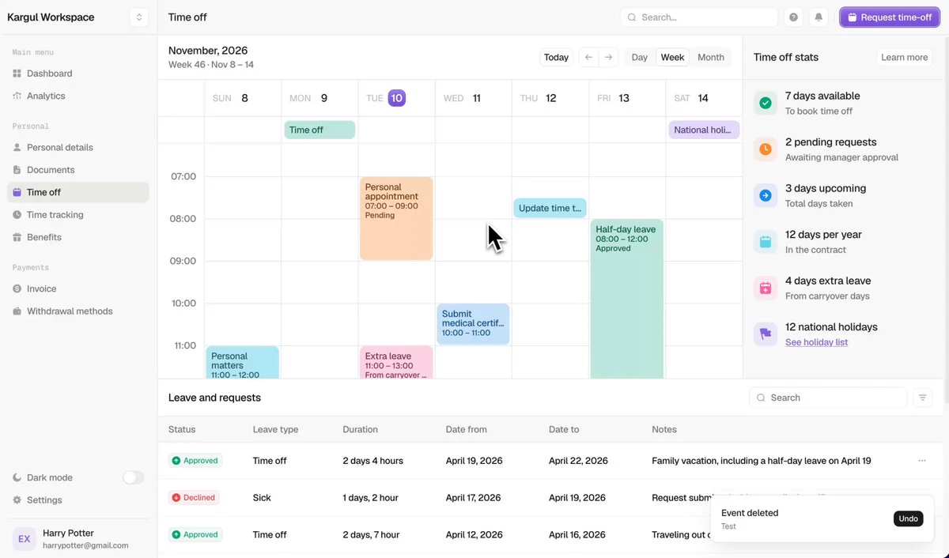Open the help question mark icon

coord(793,17)
